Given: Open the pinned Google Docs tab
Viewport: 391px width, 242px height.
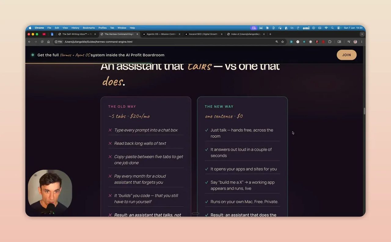Looking at the screenshot, I should [52, 34].
